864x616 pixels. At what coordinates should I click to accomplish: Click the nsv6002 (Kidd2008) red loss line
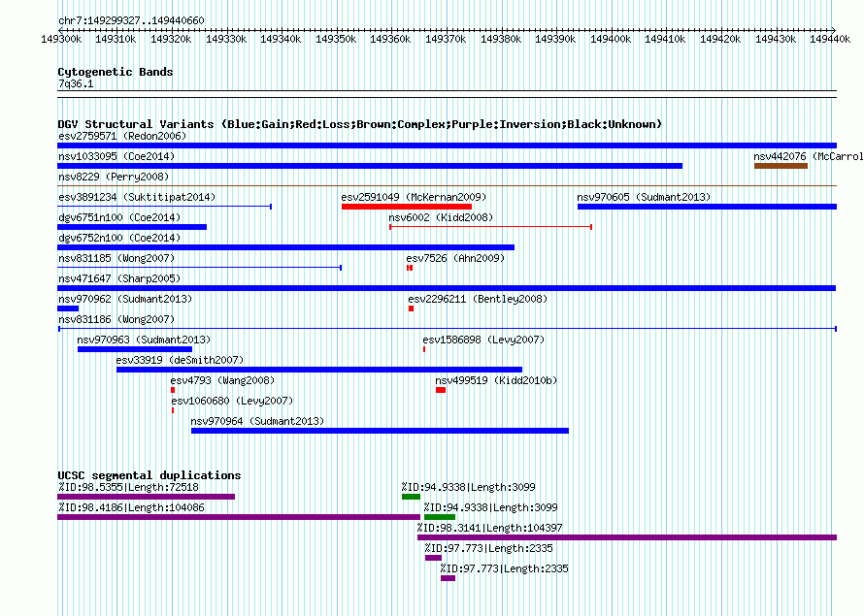(x=490, y=227)
